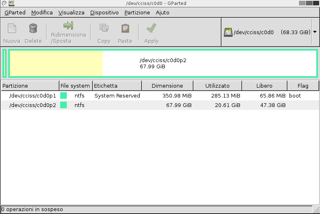Click the Ridimensiona/Sposta resize icon

coord(68,26)
